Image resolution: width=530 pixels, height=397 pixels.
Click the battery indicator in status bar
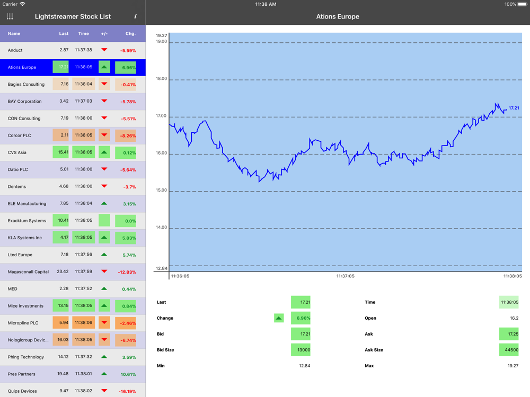click(522, 4)
